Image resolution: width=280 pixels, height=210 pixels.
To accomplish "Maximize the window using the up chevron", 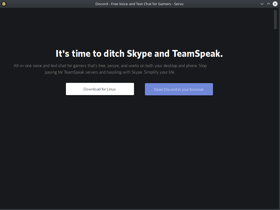I will [268, 4].
